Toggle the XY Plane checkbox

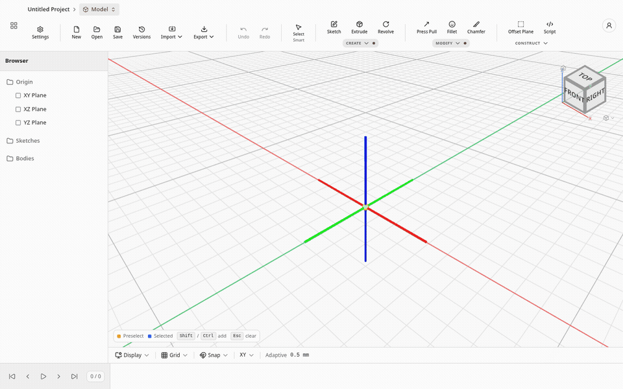coord(18,95)
